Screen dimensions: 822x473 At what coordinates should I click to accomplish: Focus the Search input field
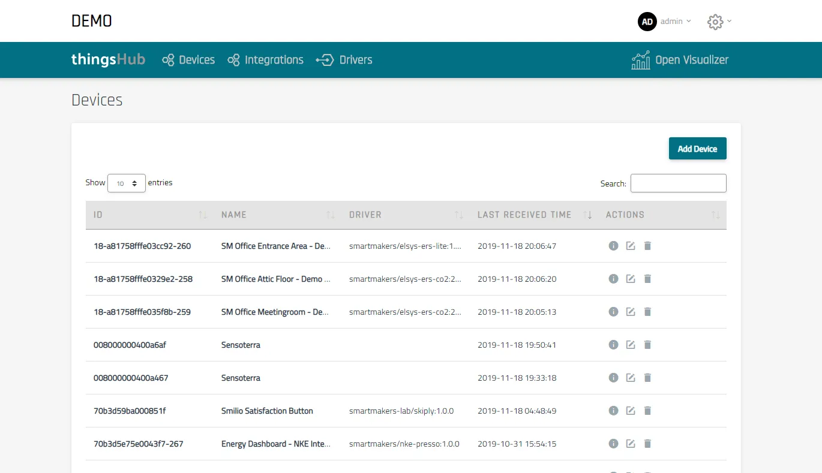coord(679,183)
